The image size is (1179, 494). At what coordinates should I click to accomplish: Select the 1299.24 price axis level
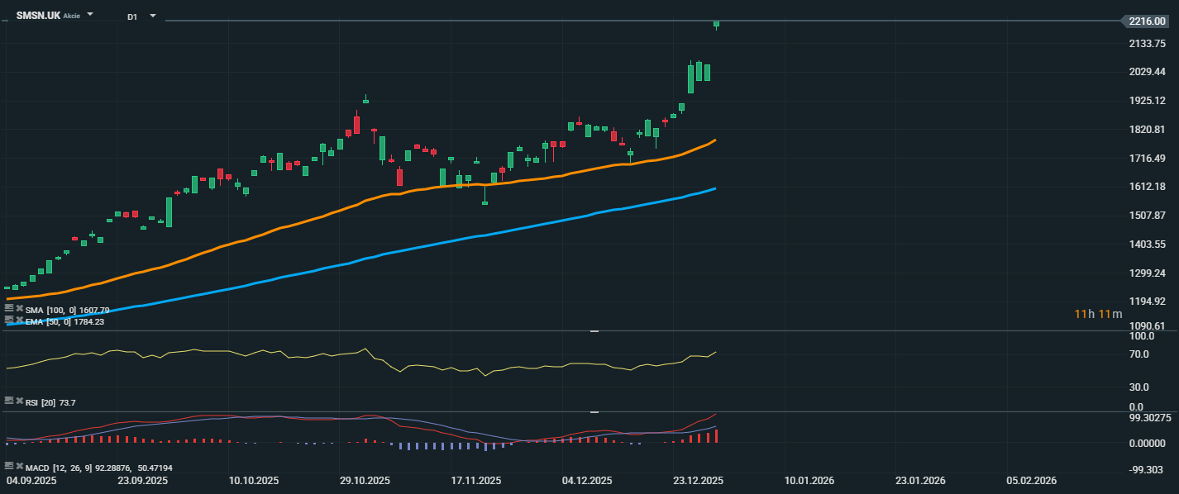coord(1148,273)
